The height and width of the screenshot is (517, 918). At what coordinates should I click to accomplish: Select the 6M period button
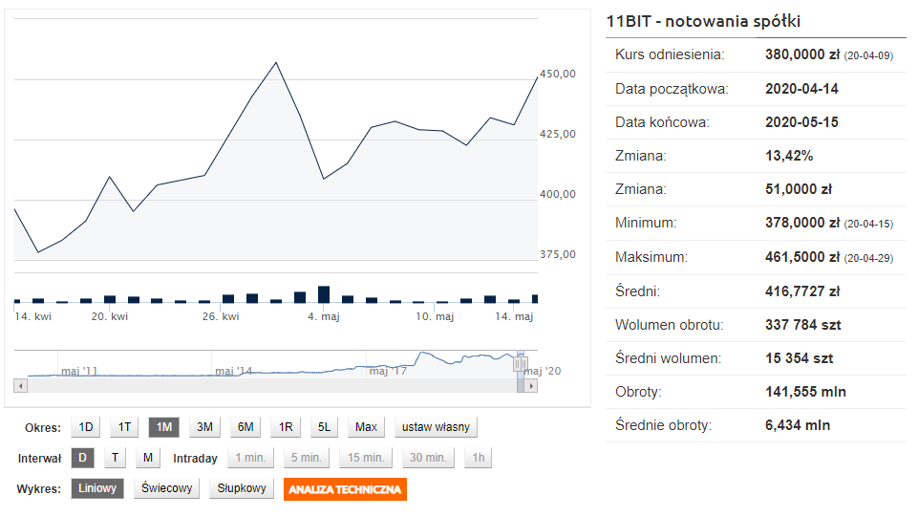pos(246,427)
